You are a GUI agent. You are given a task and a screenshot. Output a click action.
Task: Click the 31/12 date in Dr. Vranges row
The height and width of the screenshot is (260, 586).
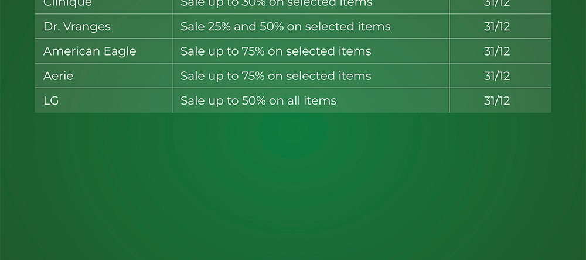[497, 27]
